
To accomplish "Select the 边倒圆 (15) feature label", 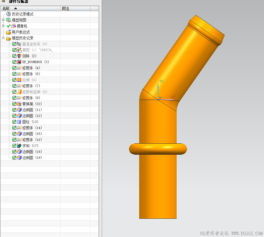I will (32, 134).
